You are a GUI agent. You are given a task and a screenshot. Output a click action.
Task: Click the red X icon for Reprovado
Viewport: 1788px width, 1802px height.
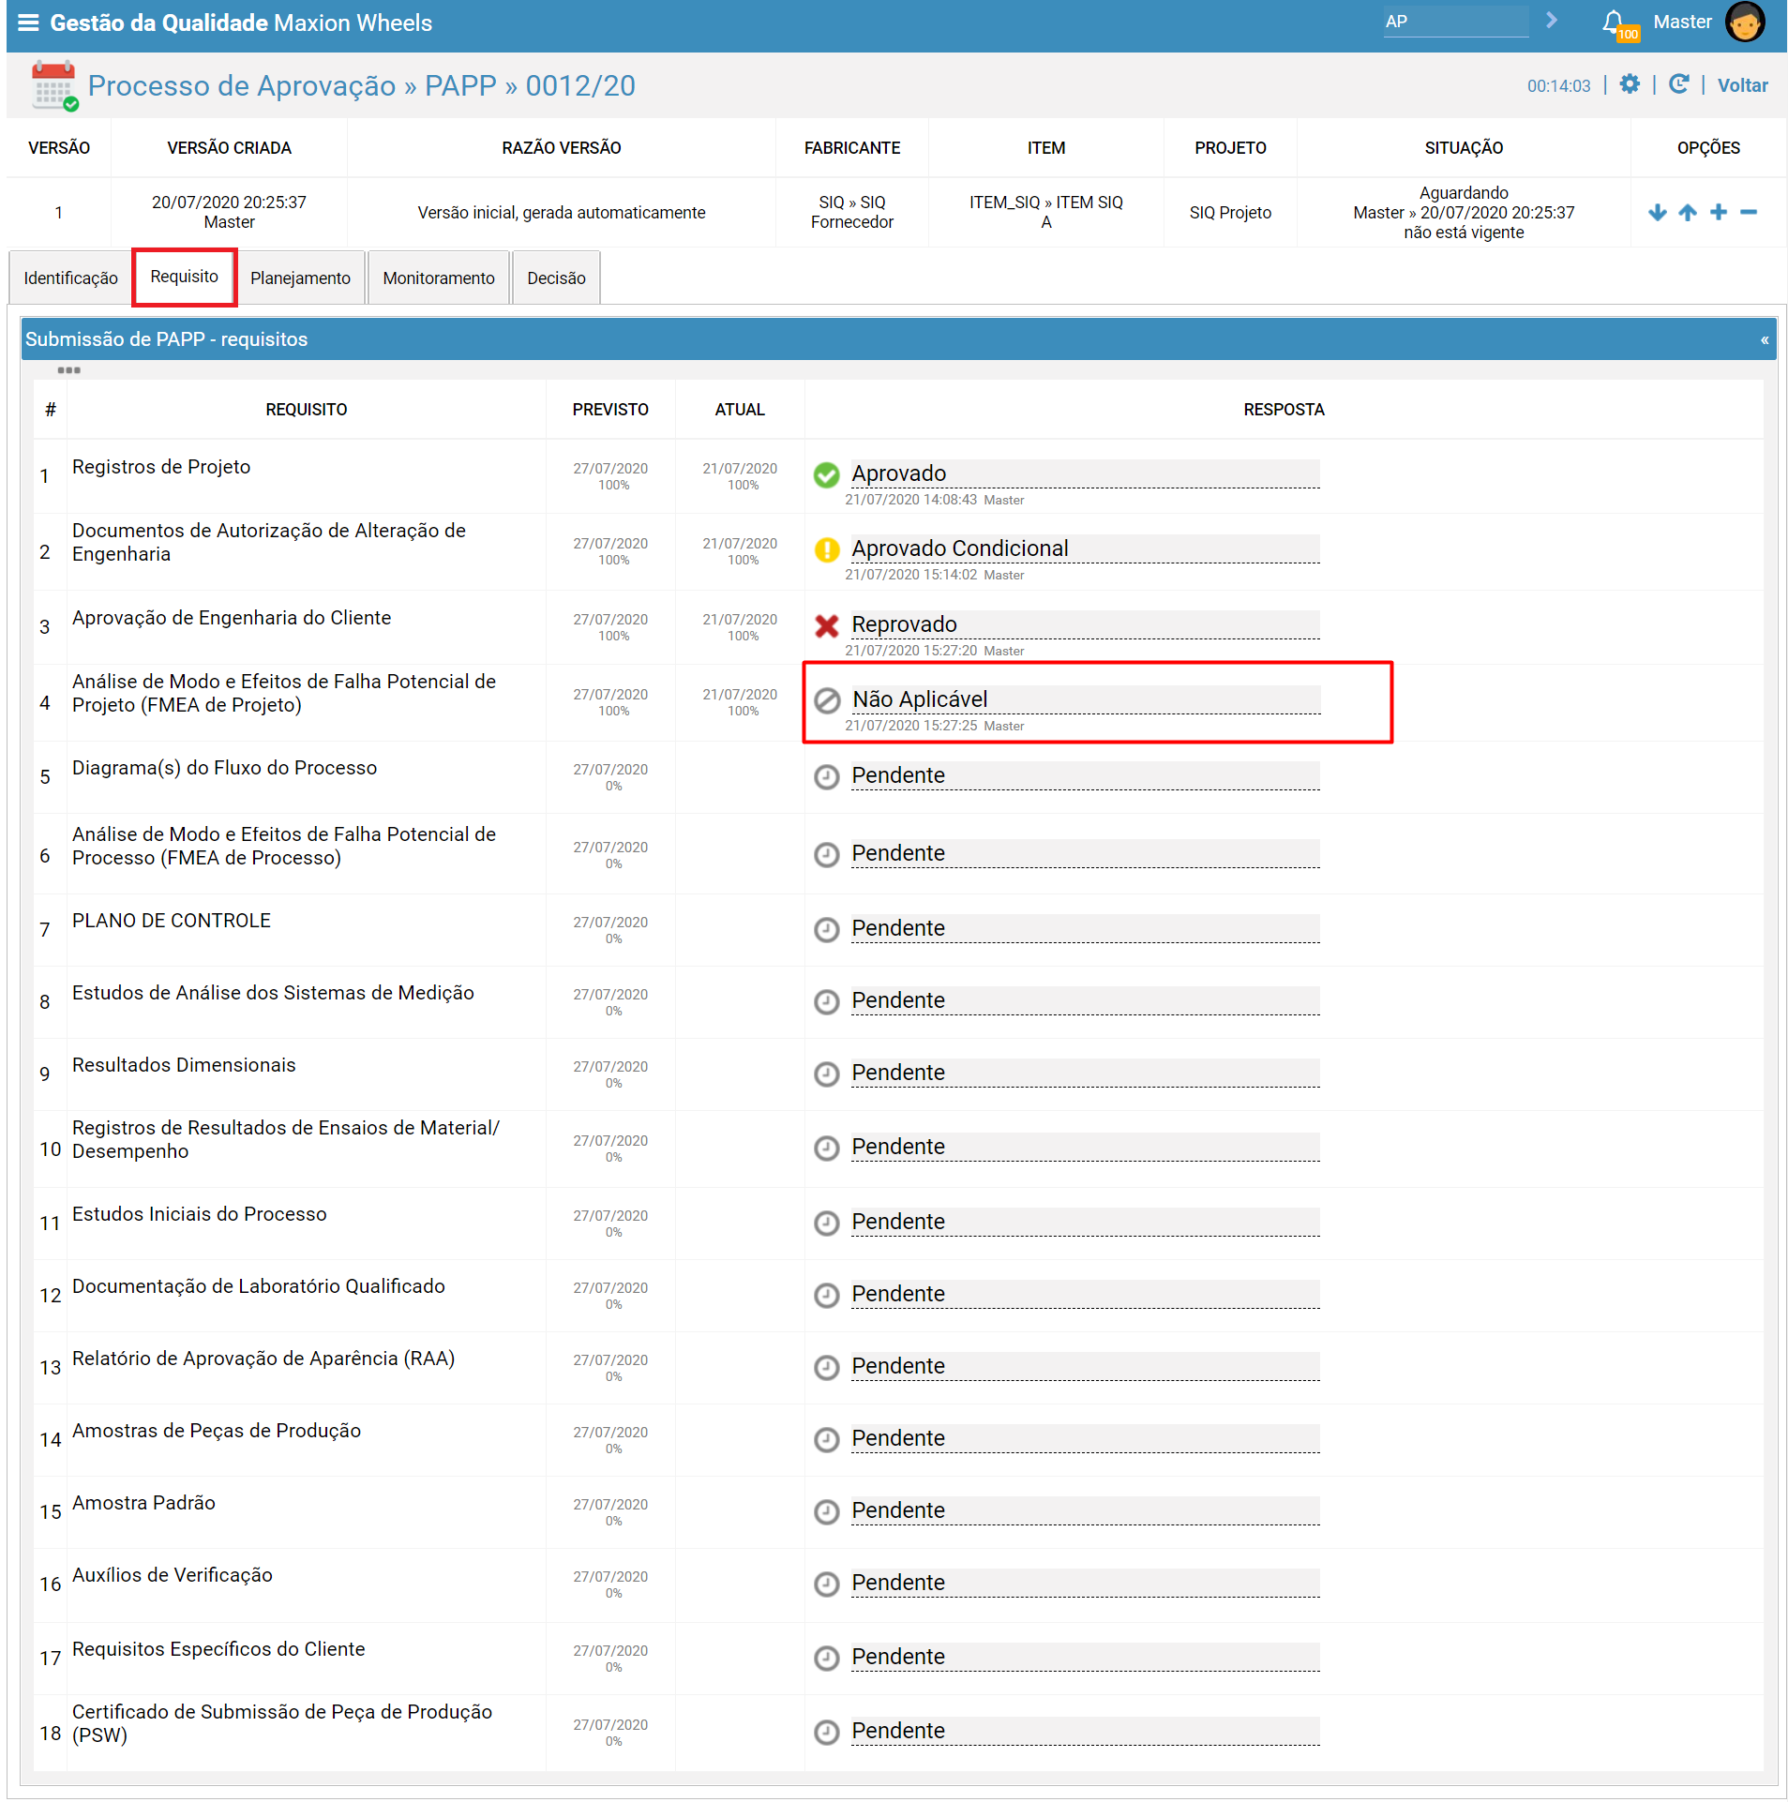click(826, 626)
